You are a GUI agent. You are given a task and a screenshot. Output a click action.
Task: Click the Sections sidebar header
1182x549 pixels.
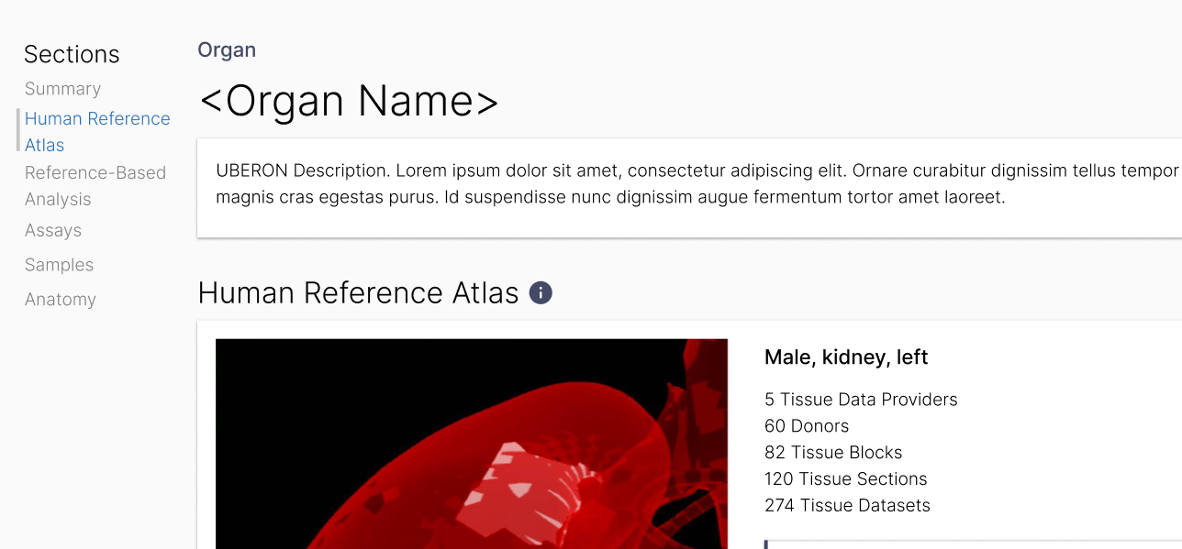[72, 54]
